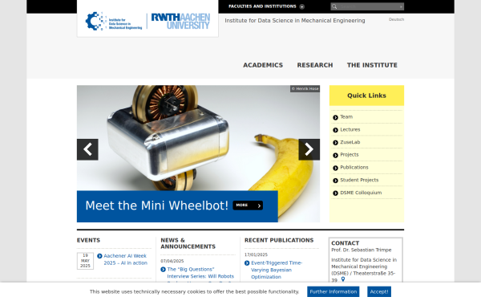Open the Publications quick link

coord(354,168)
